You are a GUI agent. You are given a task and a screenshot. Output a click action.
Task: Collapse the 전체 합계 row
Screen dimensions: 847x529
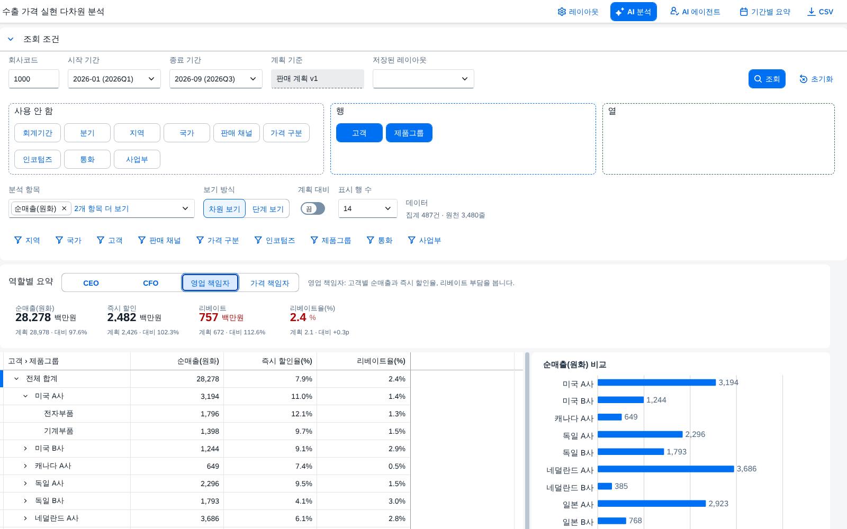click(16, 379)
